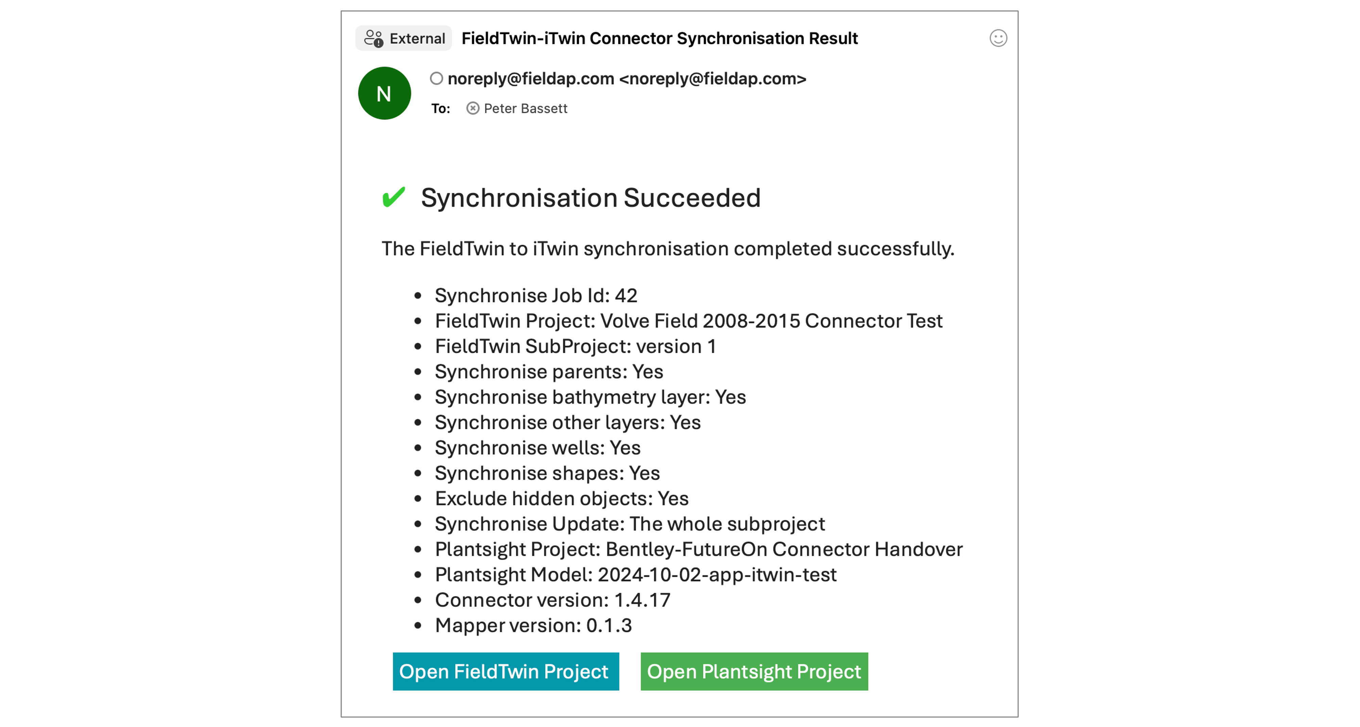The width and height of the screenshot is (1360, 727).
Task: Open Plantsight Project button
Action: pyautogui.click(x=754, y=671)
